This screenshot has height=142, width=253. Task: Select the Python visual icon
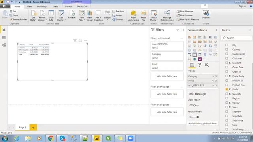tap(210, 55)
